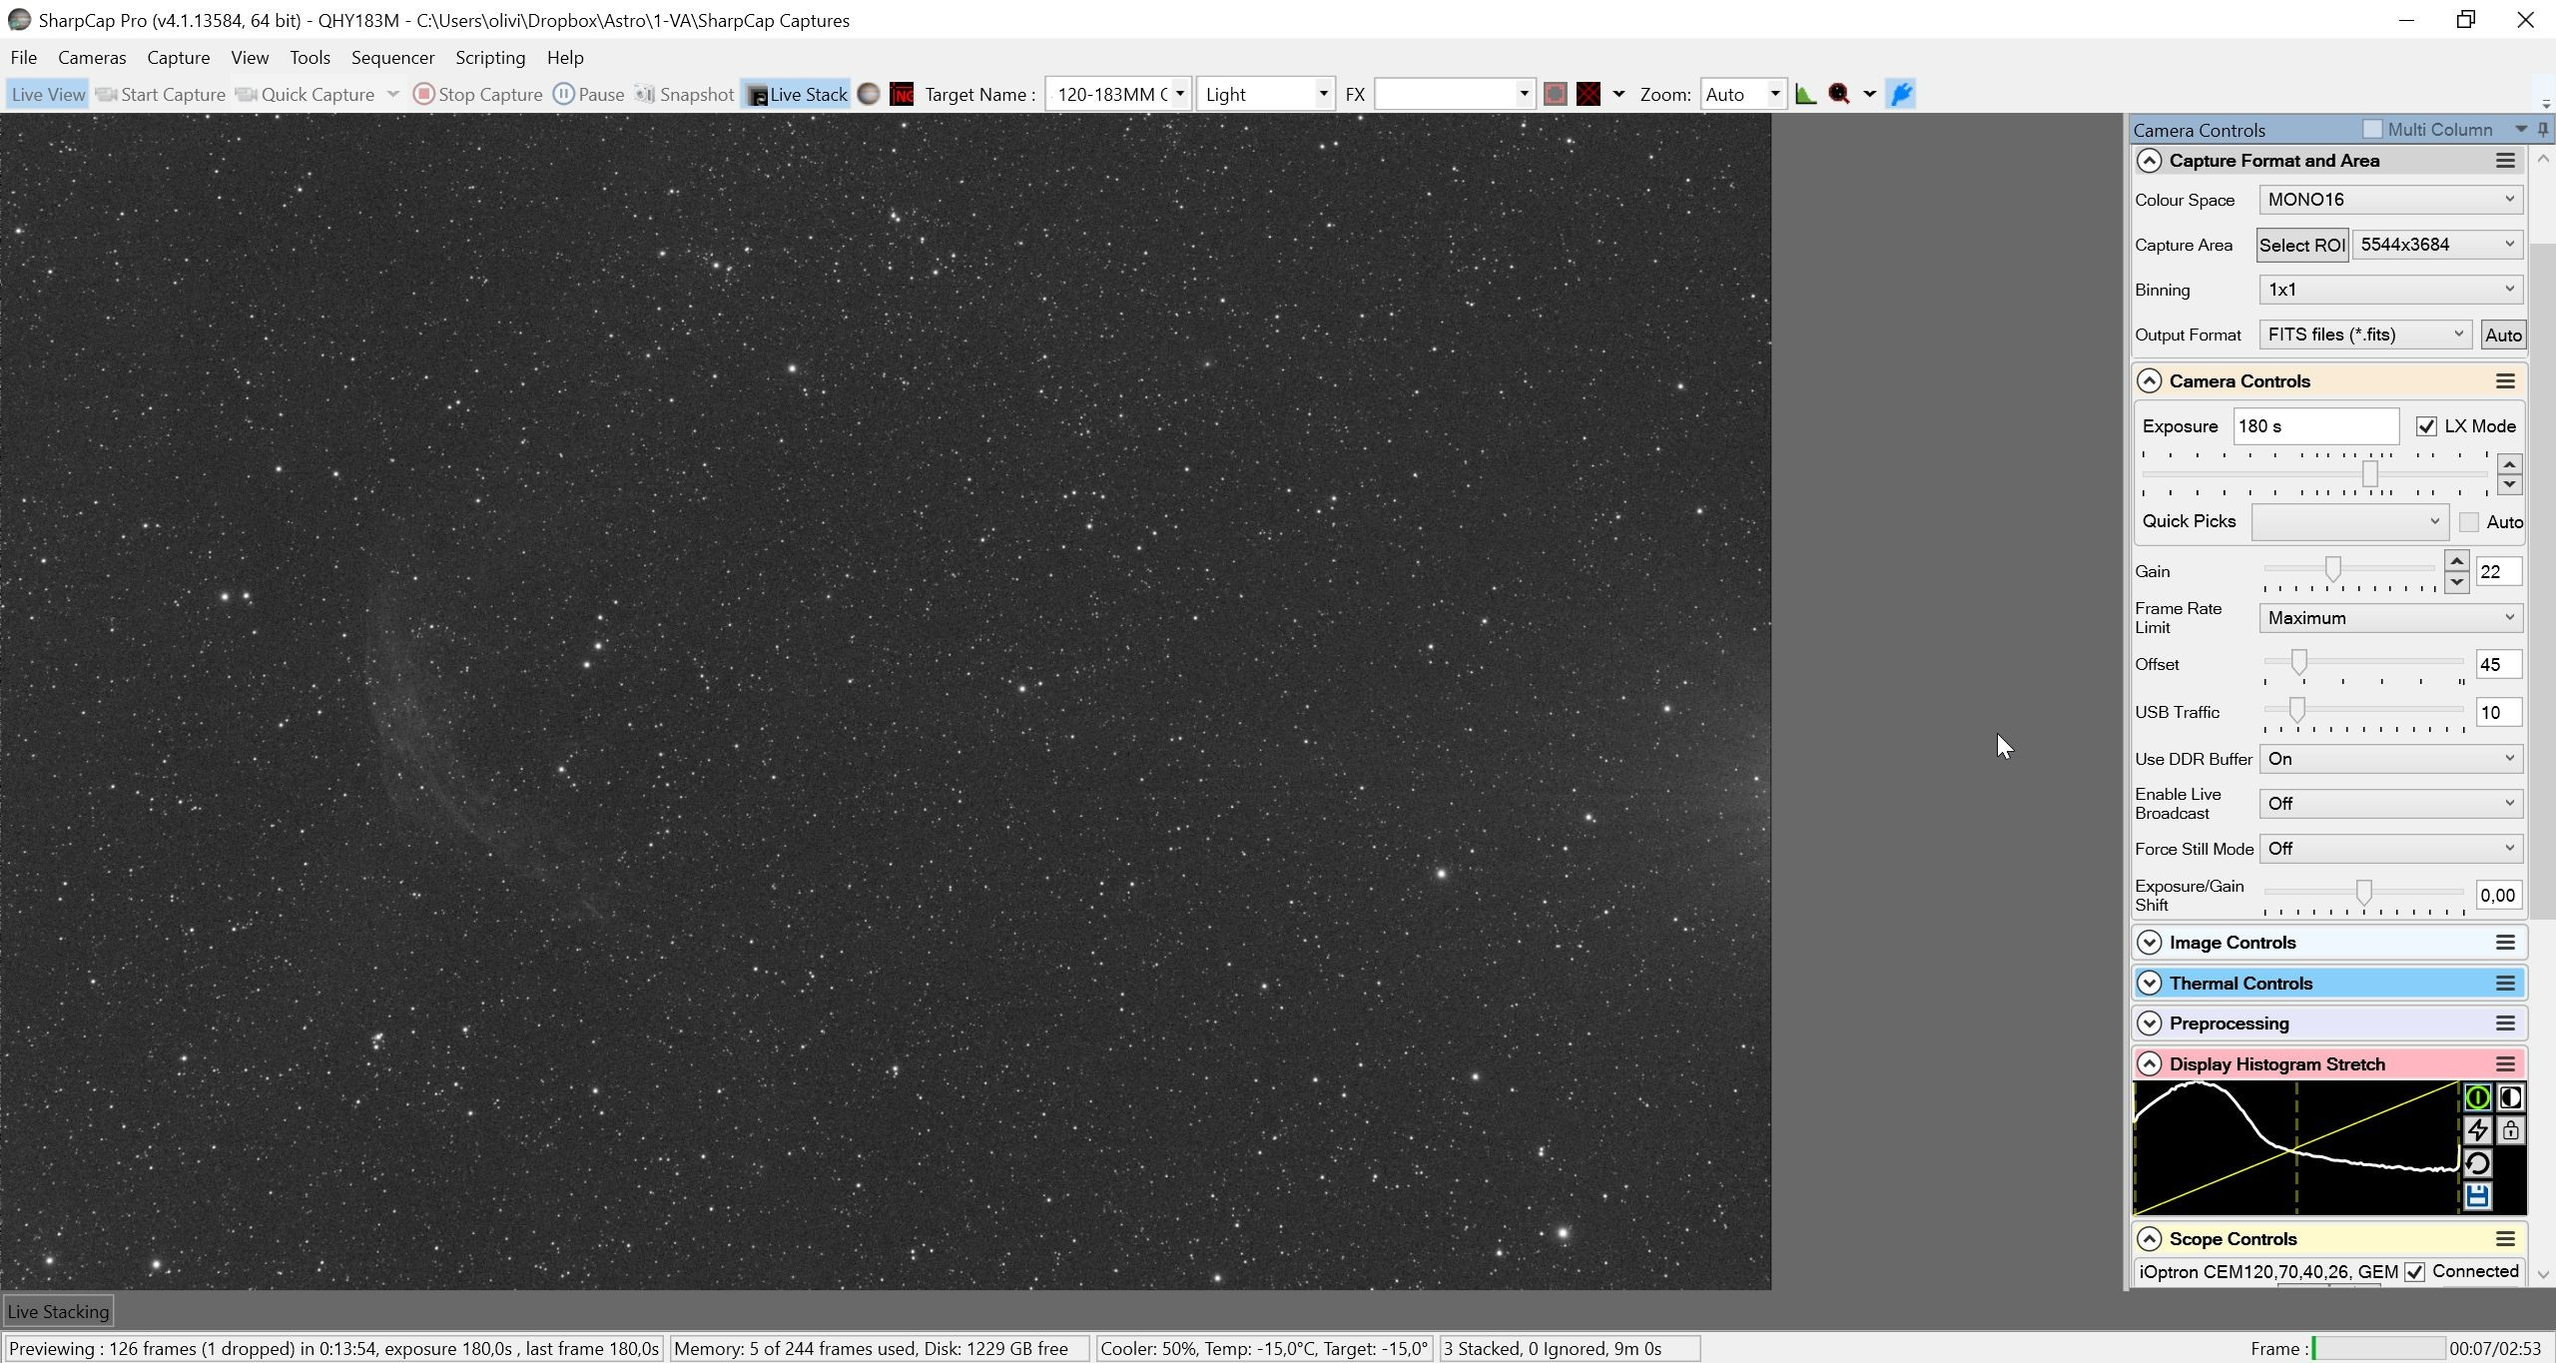This screenshot has height=1363, width=2556.
Task: Click the Live Stack toolbar button
Action: 796,94
